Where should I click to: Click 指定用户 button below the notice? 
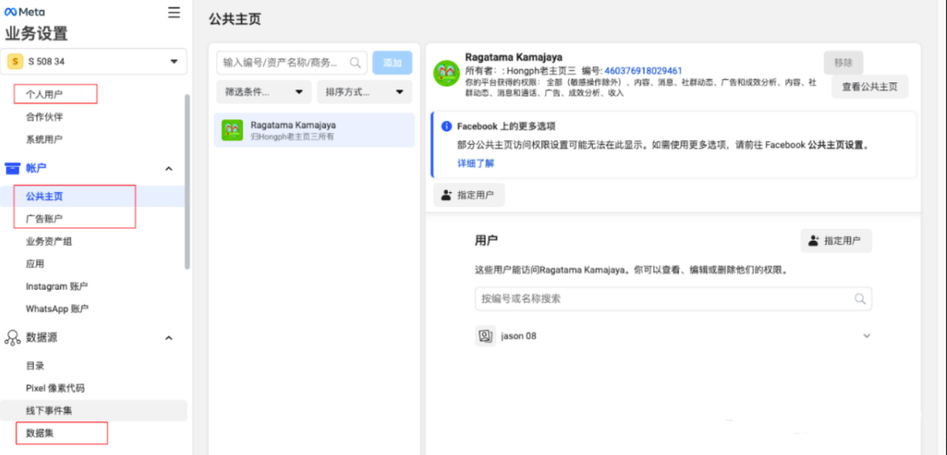point(469,195)
